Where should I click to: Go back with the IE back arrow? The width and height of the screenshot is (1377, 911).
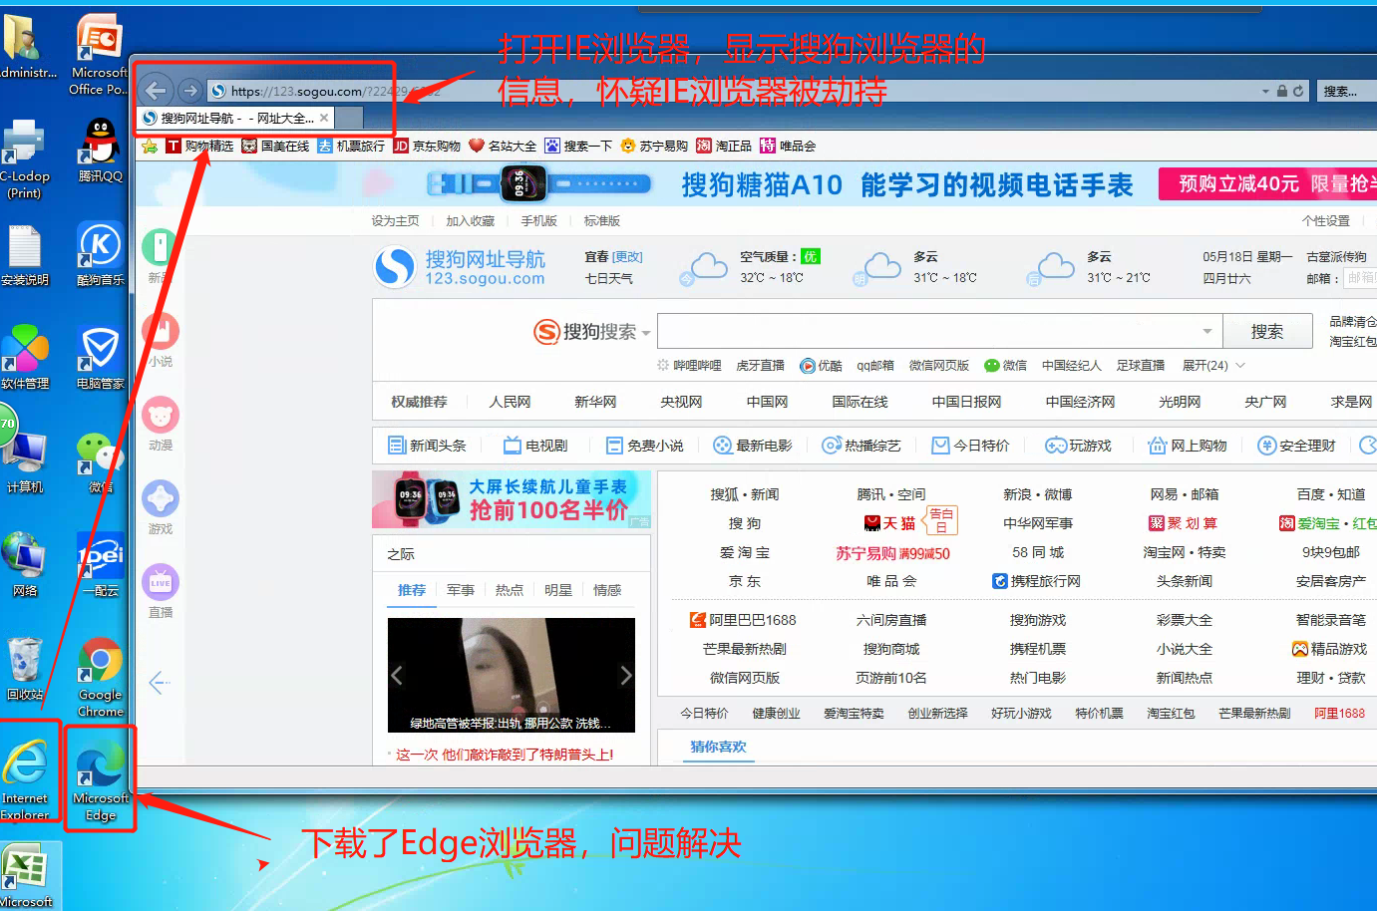[x=156, y=90]
